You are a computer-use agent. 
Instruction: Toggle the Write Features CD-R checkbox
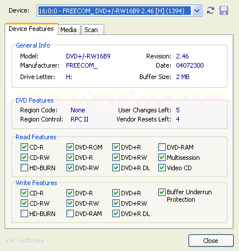[x=24, y=193]
